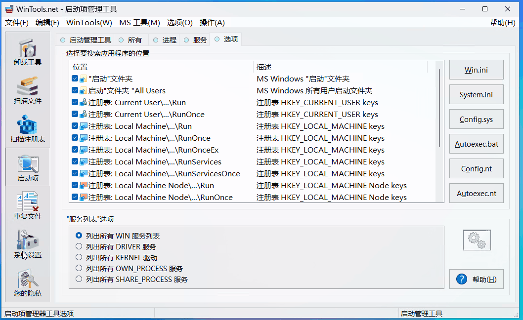Image resolution: width=523 pixels, height=320 pixels.
Task: Click MS Windows 所有用户启动文件夹 description
Action: (x=314, y=91)
